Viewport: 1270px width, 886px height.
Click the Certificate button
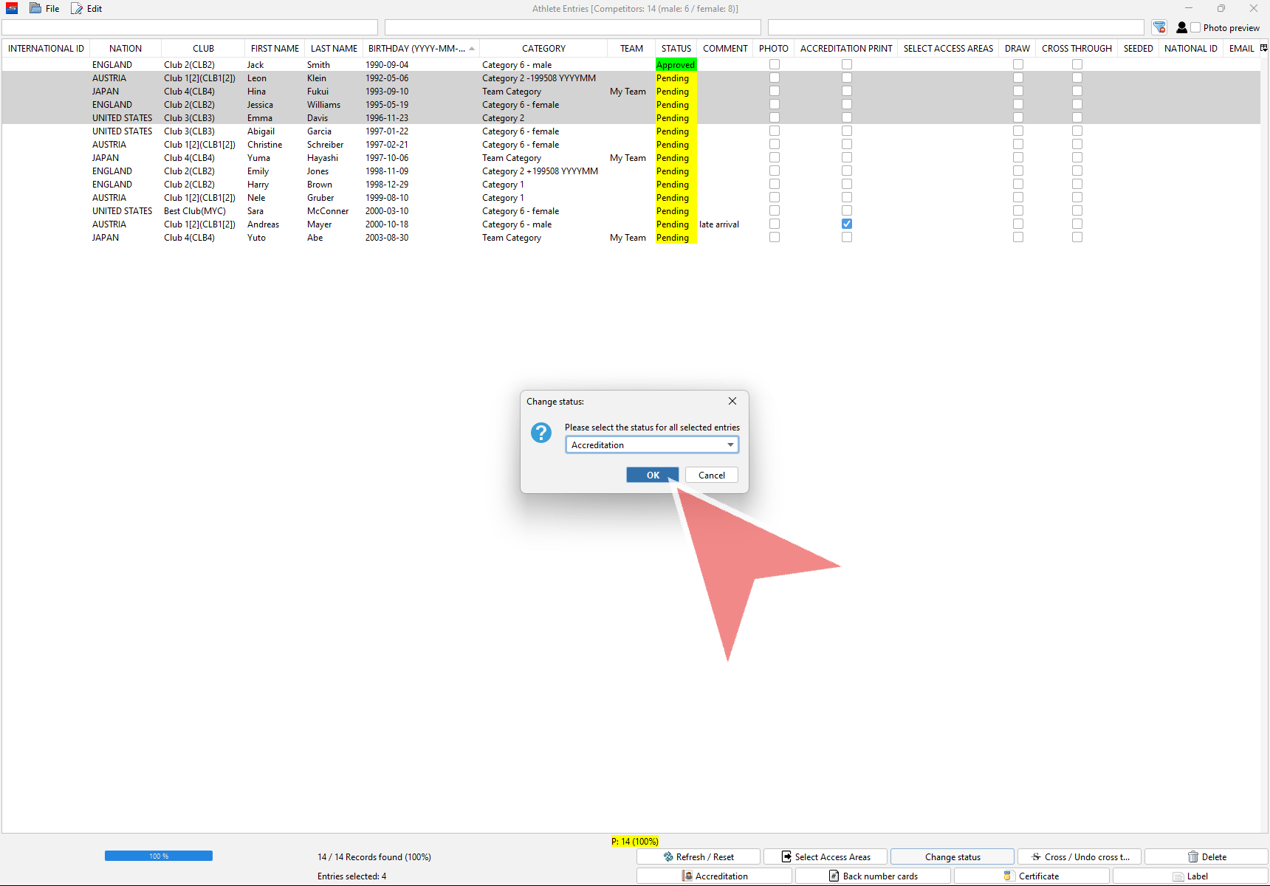pos(1031,876)
